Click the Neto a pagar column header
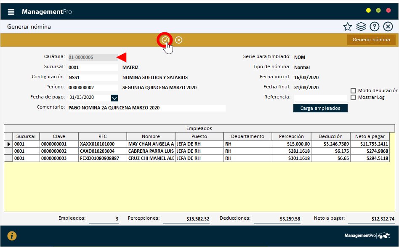Image resolution: width=399 pixels, height=247 pixels. pos(370,136)
